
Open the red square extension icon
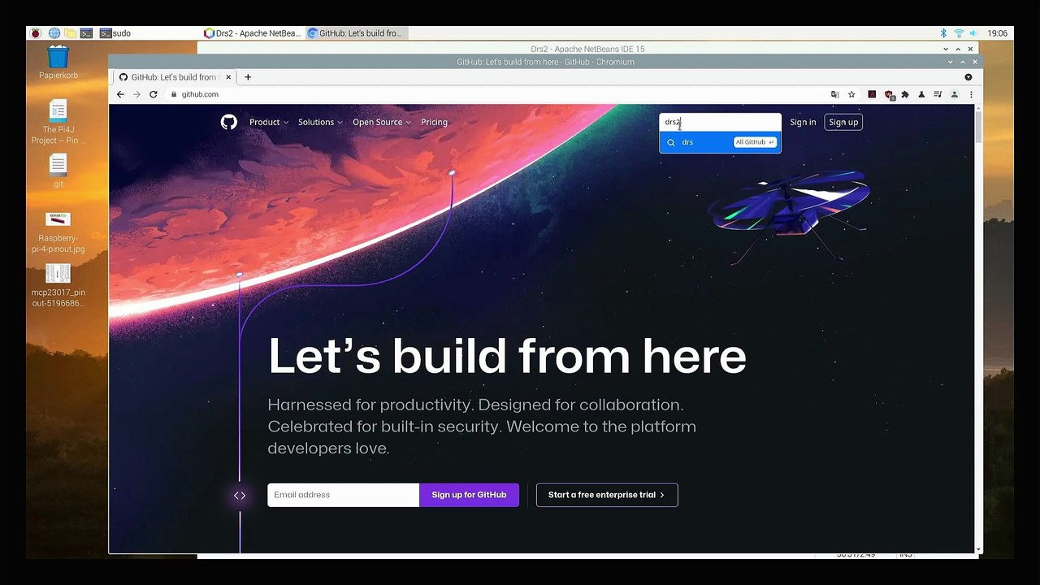pos(872,94)
